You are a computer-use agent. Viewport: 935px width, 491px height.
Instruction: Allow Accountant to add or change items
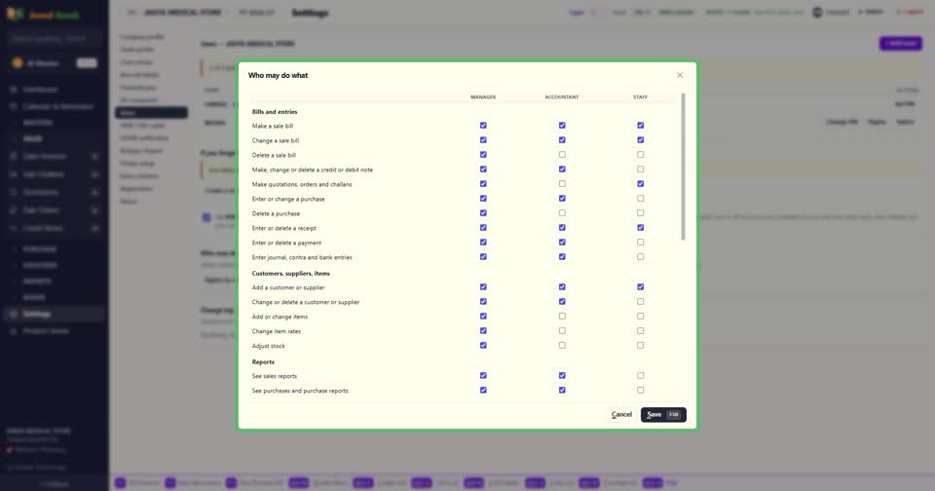point(562,317)
